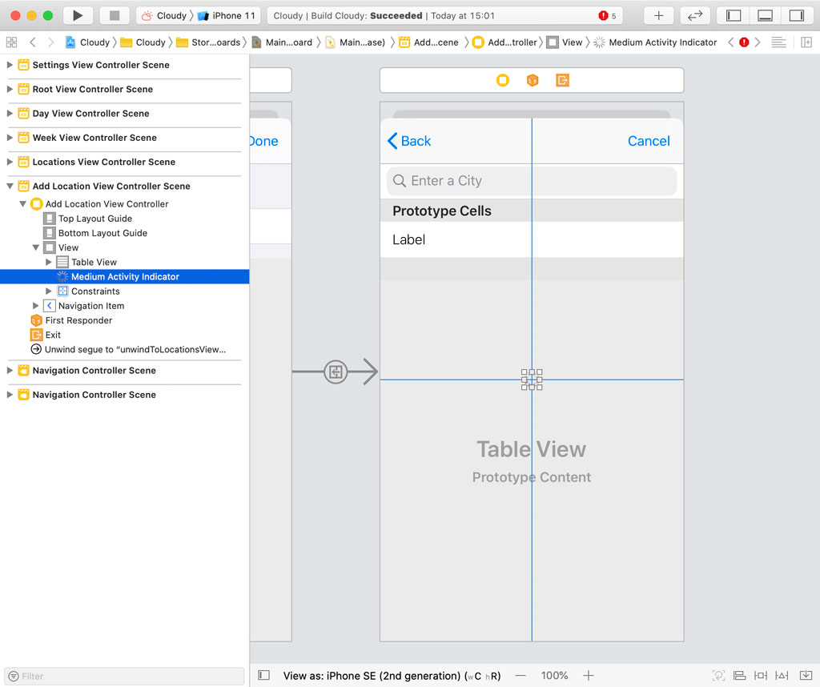Hide the left navigator panel via the toolbar toggle
Screen dimensions: 820x687
point(732,15)
